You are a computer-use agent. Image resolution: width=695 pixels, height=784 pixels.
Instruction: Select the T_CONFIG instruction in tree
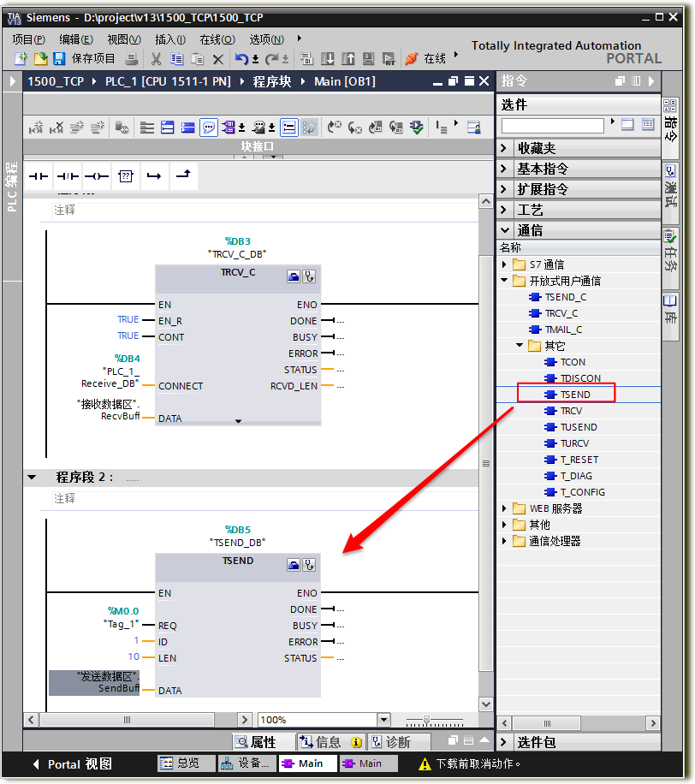point(581,492)
